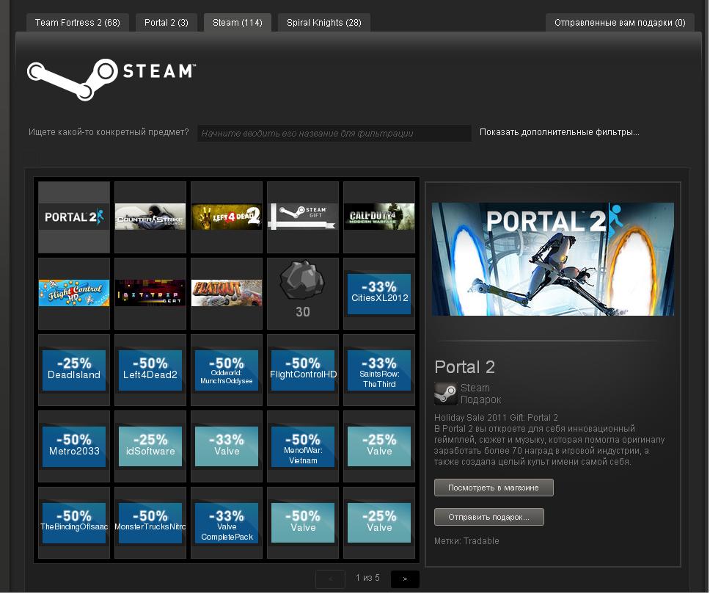Select the -50% Oddworld Munch's Oddysee coupon
710x594 pixels.
click(x=227, y=370)
